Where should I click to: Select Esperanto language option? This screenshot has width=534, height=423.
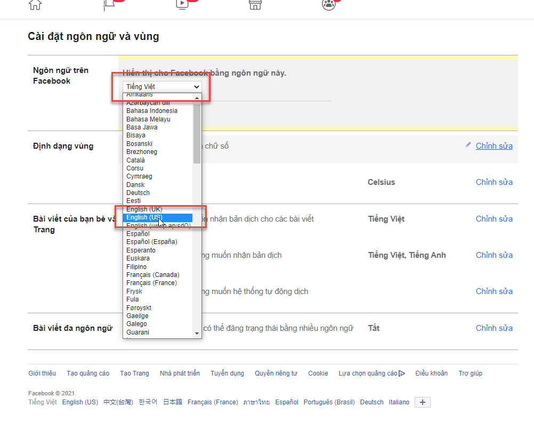(141, 250)
